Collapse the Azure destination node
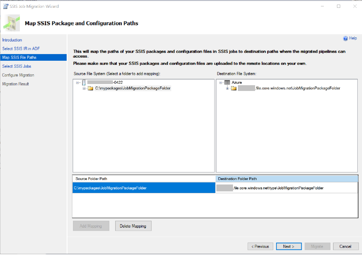Viewport: 362px width, 255px height. tap(221, 83)
